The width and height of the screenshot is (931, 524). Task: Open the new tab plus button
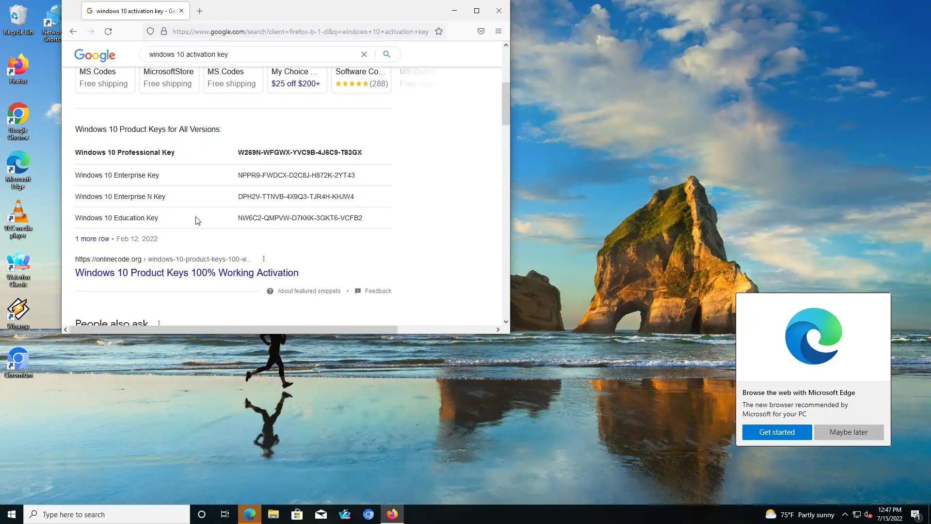coord(199,11)
